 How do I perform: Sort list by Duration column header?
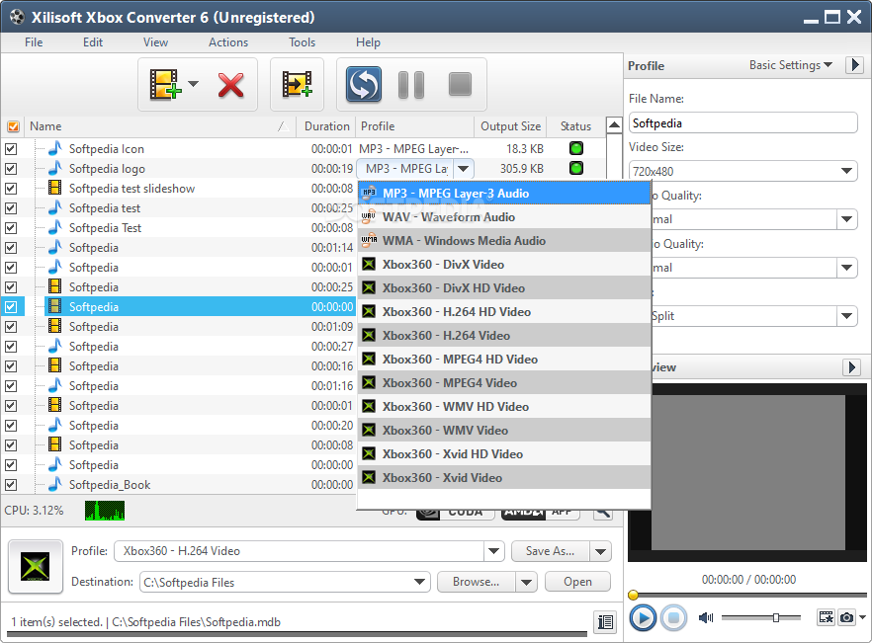point(326,126)
